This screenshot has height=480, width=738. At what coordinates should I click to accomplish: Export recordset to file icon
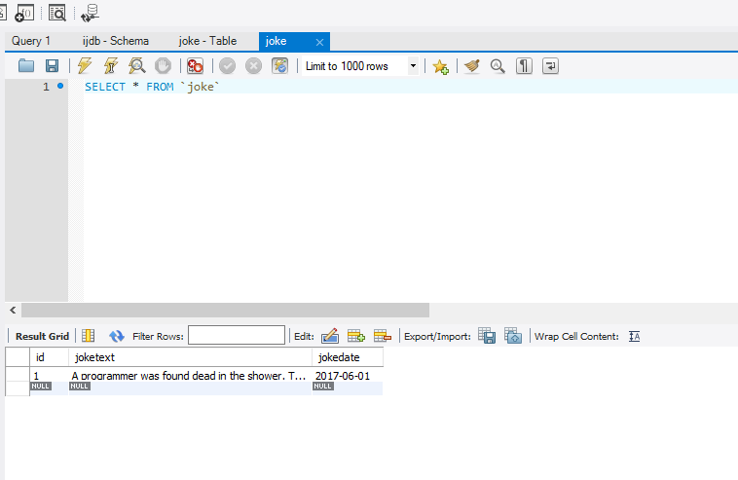point(487,336)
